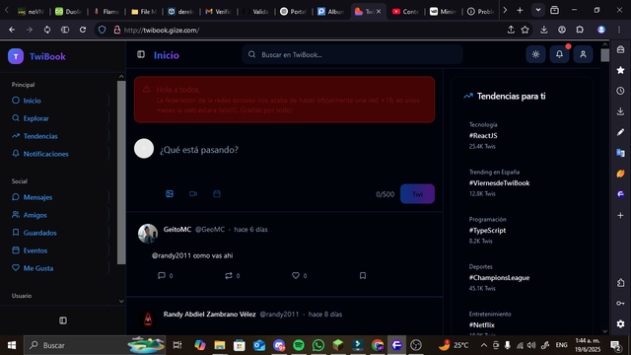Open browser sidebar settings gear
The image size is (631, 355).
pos(620,323)
